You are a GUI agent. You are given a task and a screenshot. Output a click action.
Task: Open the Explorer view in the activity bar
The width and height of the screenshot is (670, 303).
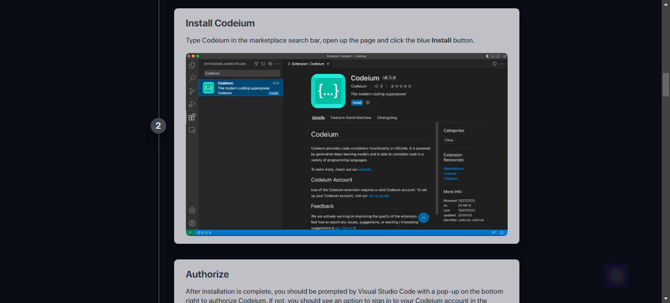coord(192,66)
